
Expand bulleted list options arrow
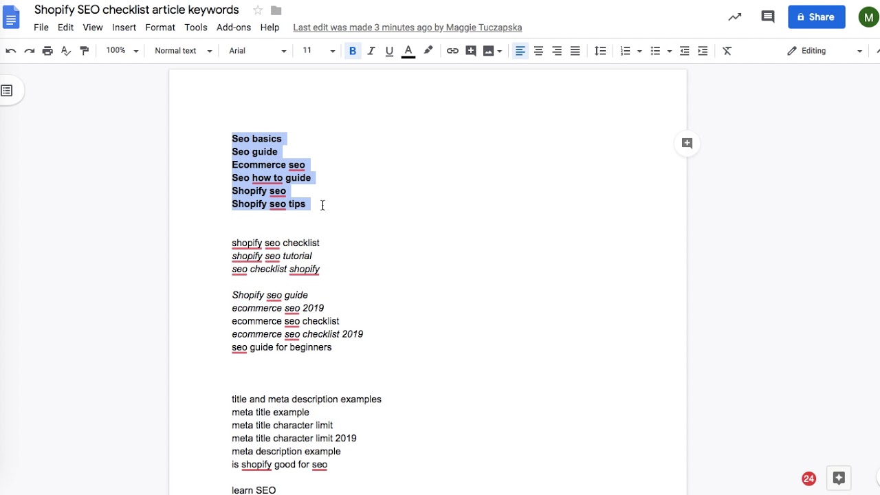(x=669, y=51)
